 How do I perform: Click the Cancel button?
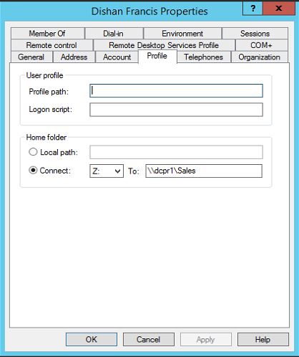[x=149, y=339]
